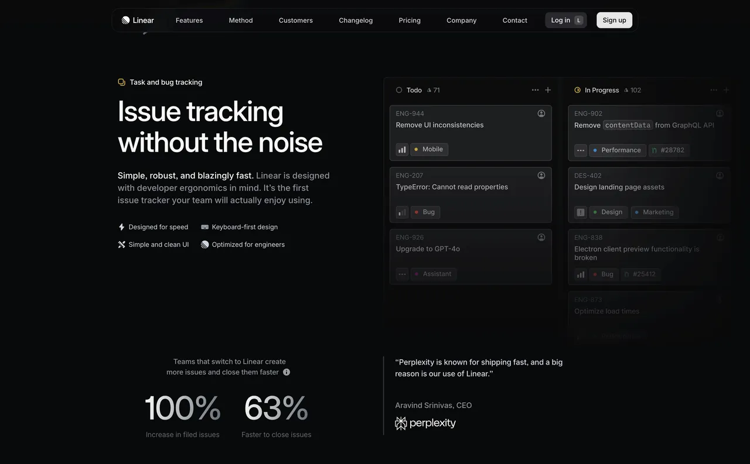Select the assignee avatar on the ENG-944 card
The height and width of the screenshot is (464, 750).
click(541, 113)
